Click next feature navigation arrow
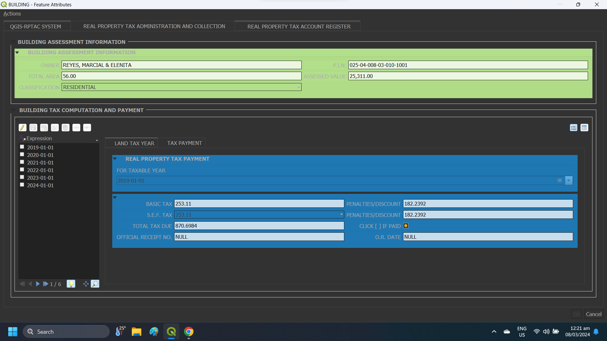The height and width of the screenshot is (341, 607). point(37,284)
